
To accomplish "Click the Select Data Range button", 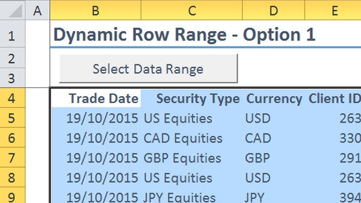I will point(148,68).
